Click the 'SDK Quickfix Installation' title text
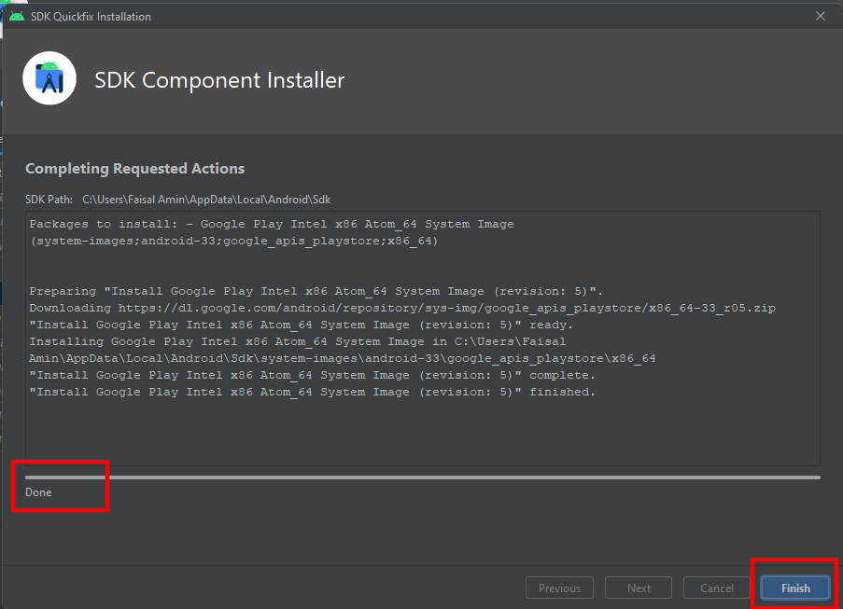The height and width of the screenshot is (609, 843). tap(91, 17)
